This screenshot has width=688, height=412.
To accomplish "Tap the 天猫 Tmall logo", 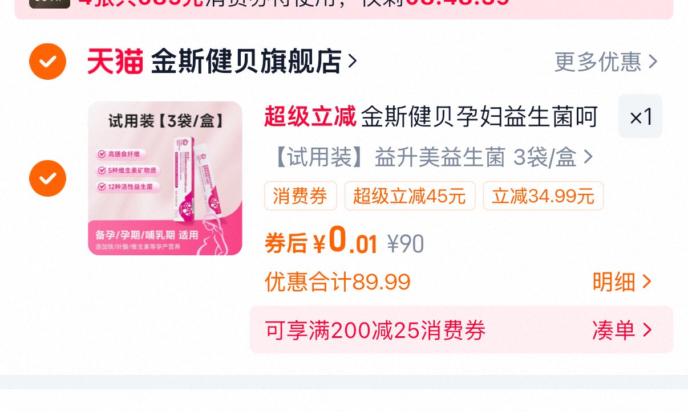I will pyautogui.click(x=115, y=62).
